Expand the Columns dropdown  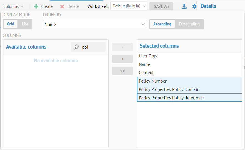click(13, 6)
